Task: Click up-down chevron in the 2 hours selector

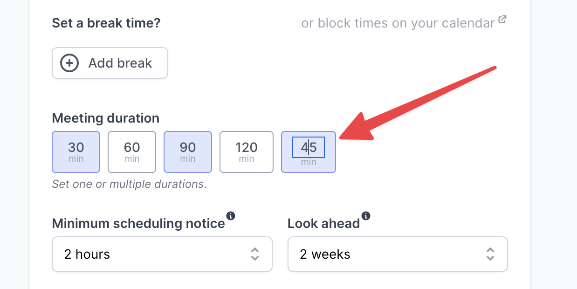Action: [x=255, y=254]
